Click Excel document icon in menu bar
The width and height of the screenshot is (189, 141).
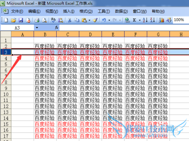pos(6,11)
